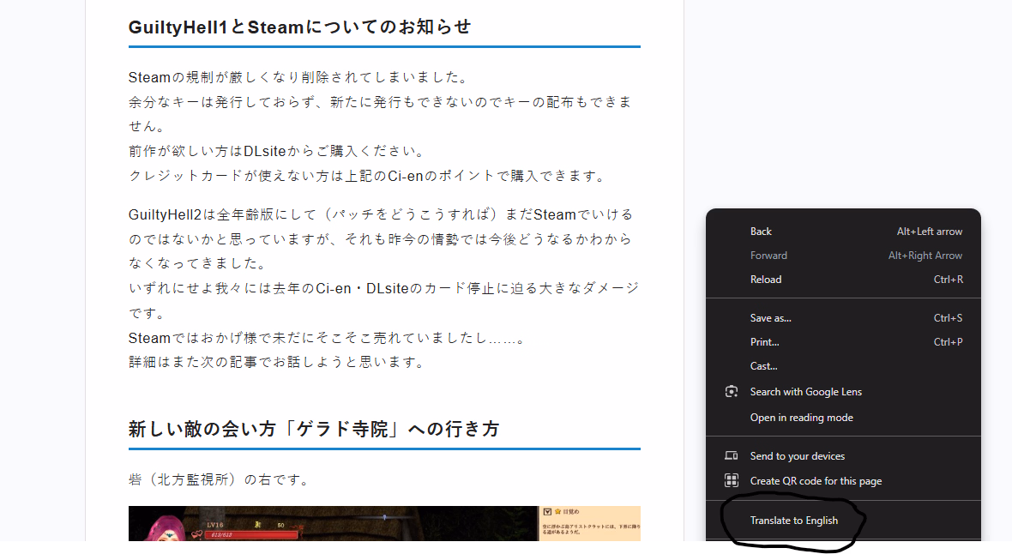Click the QR code icon in the menu
This screenshot has height=554, width=1012.
coord(732,481)
